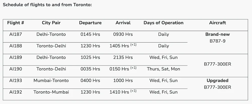Click flight number AI192
This screenshot has height=104, width=252.
click(x=16, y=92)
